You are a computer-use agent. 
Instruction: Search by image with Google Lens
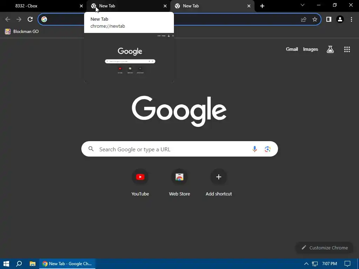(x=267, y=149)
